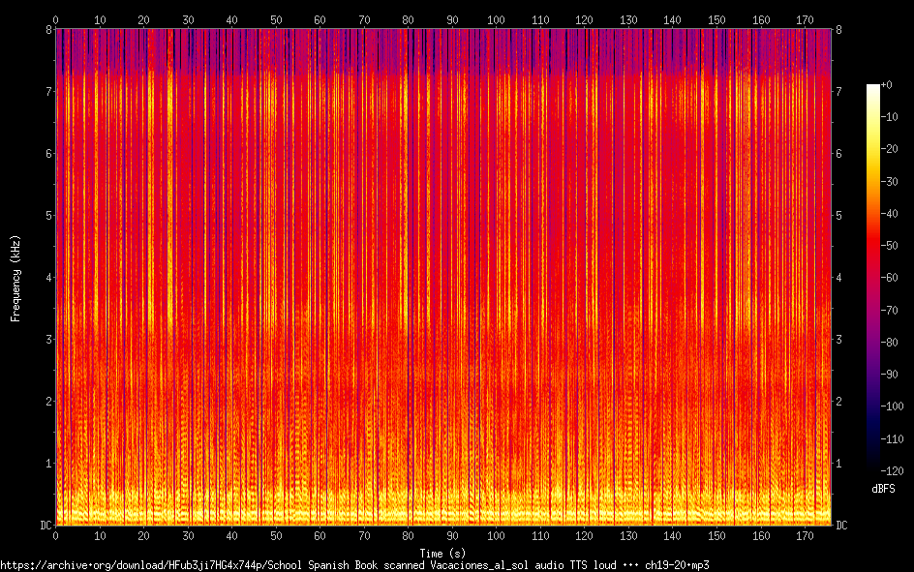
Task: Select the 130 second tick on the top time axis
Action: point(628,19)
